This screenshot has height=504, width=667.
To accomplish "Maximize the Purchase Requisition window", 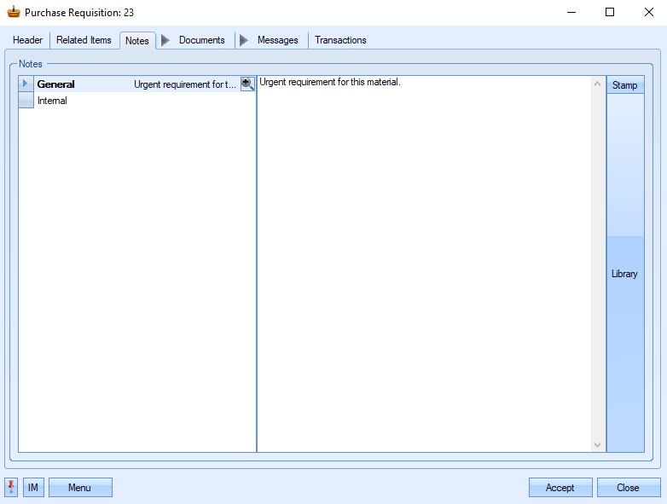I will [610, 12].
